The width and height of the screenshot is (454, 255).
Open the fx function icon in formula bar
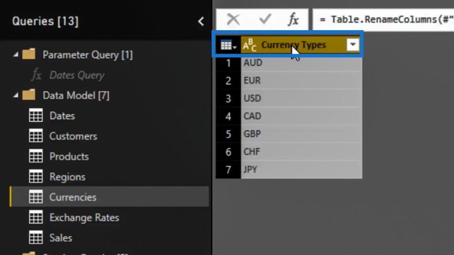click(294, 20)
